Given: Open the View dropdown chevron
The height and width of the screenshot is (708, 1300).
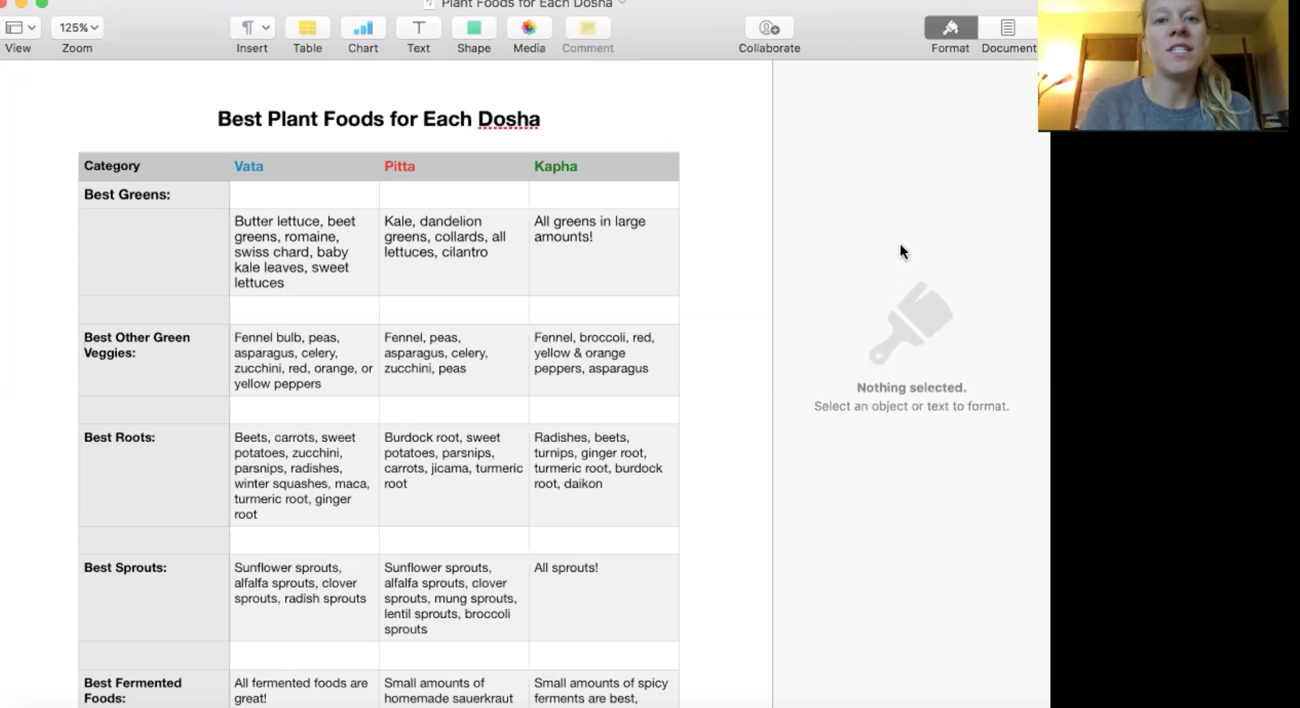Looking at the screenshot, I should [x=32, y=28].
